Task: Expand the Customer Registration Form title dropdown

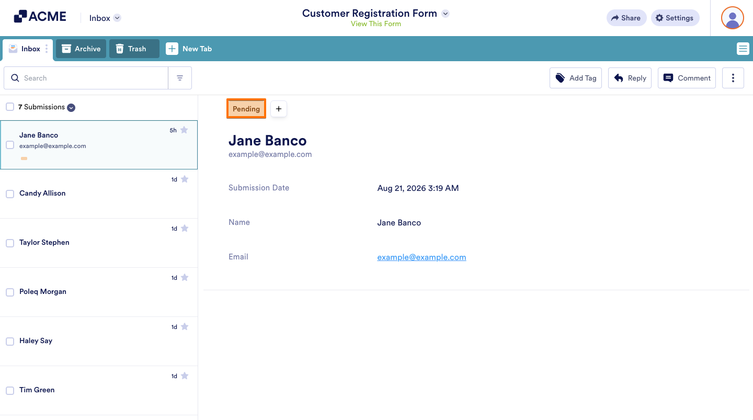Action: click(x=446, y=14)
